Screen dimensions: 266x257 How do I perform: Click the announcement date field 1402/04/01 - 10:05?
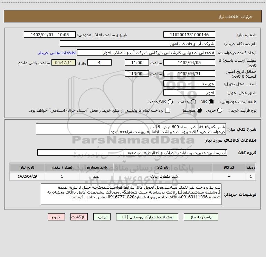[x=50, y=35]
